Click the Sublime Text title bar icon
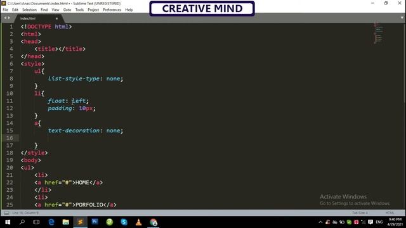This screenshot has height=228, width=406. (x=4, y=3)
